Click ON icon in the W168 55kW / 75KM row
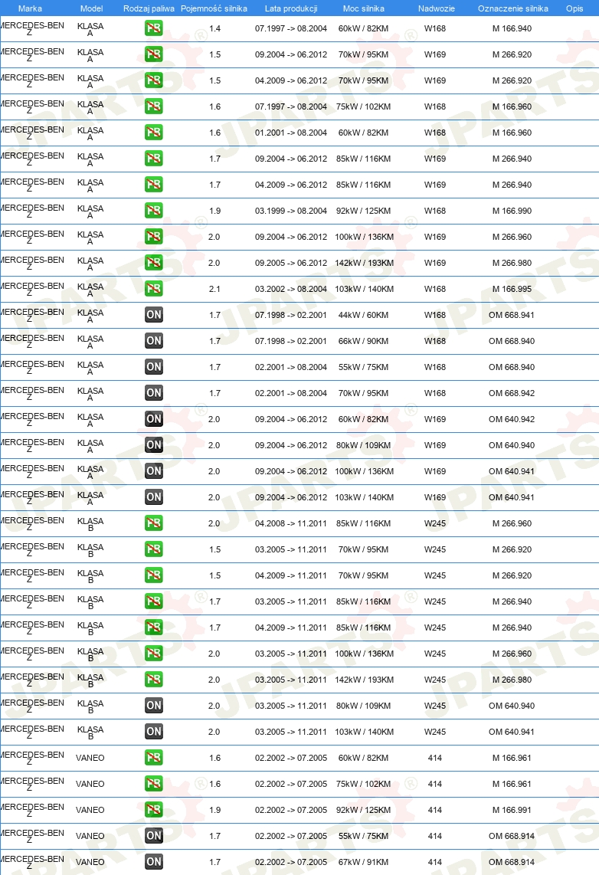The image size is (599, 875). pos(154,367)
